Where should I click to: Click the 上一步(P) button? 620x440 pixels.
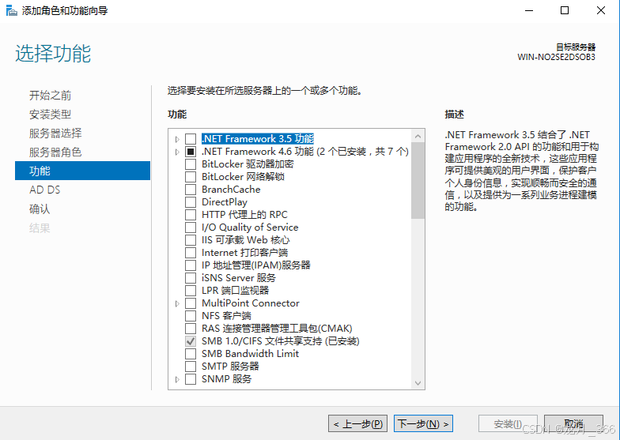pos(357,423)
